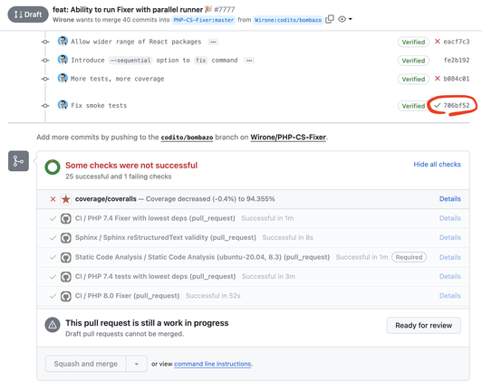Open the eye notifications dropdown icon
The image size is (482, 391).
[x=344, y=19]
